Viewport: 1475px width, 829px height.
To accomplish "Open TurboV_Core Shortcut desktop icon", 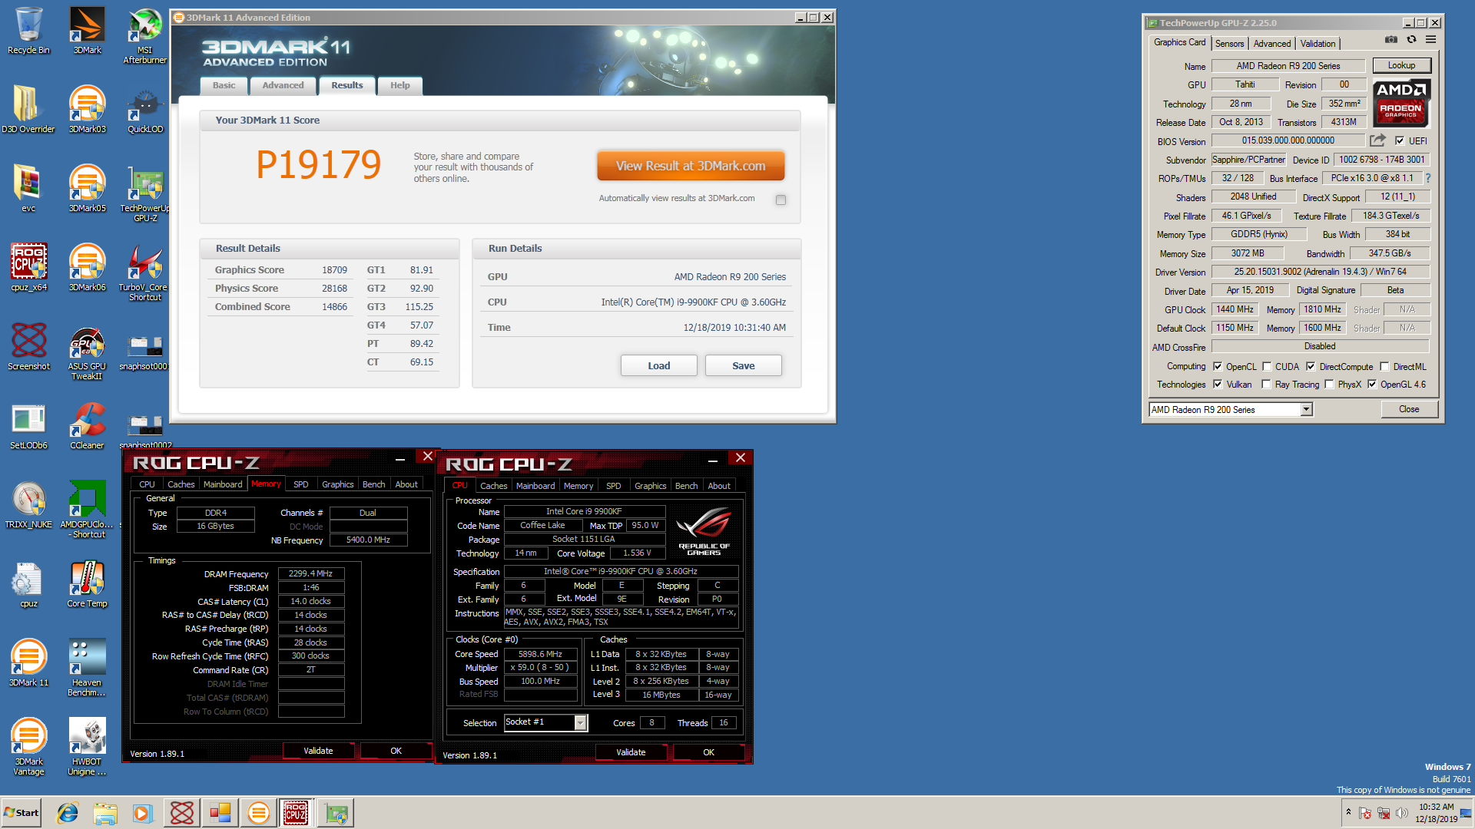I will click(x=145, y=272).
